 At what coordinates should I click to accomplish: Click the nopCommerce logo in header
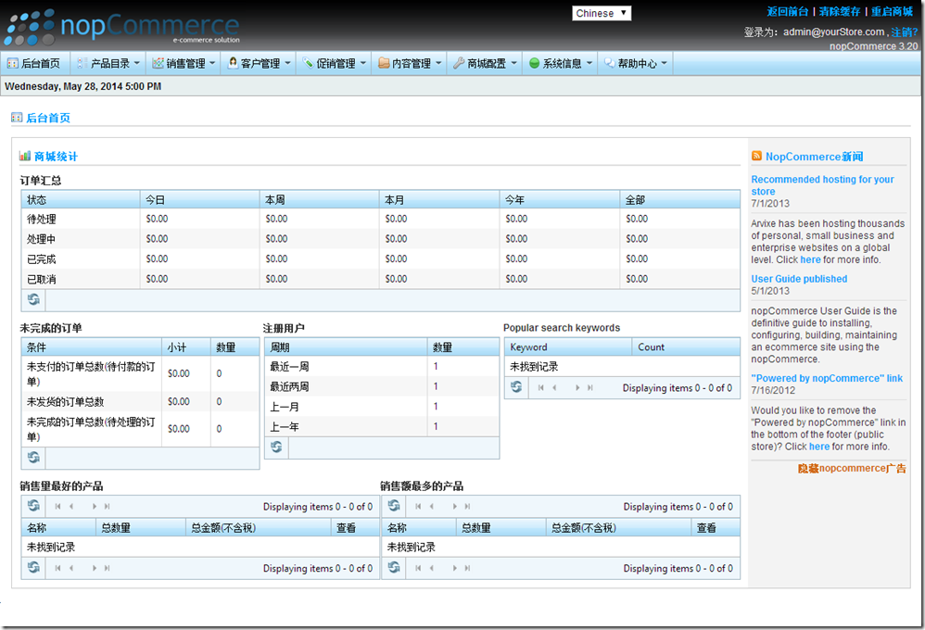(122, 27)
